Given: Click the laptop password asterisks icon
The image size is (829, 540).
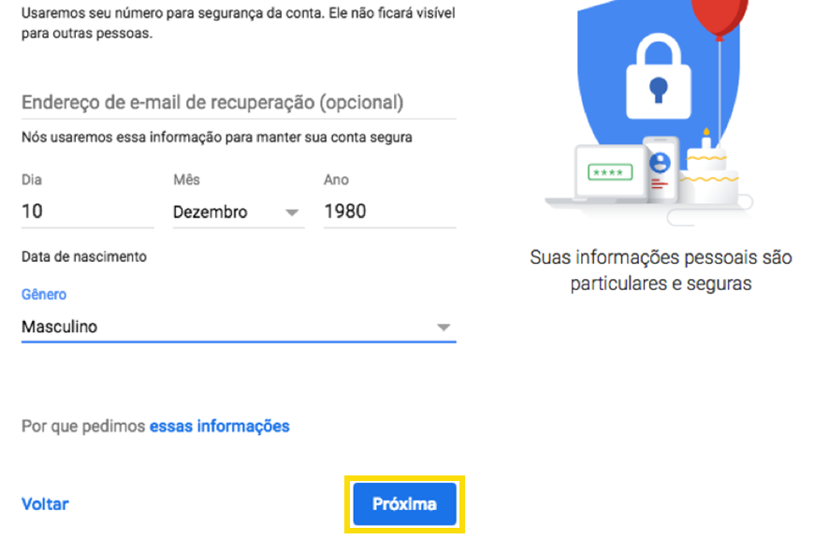Looking at the screenshot, I should click(610, 172).
